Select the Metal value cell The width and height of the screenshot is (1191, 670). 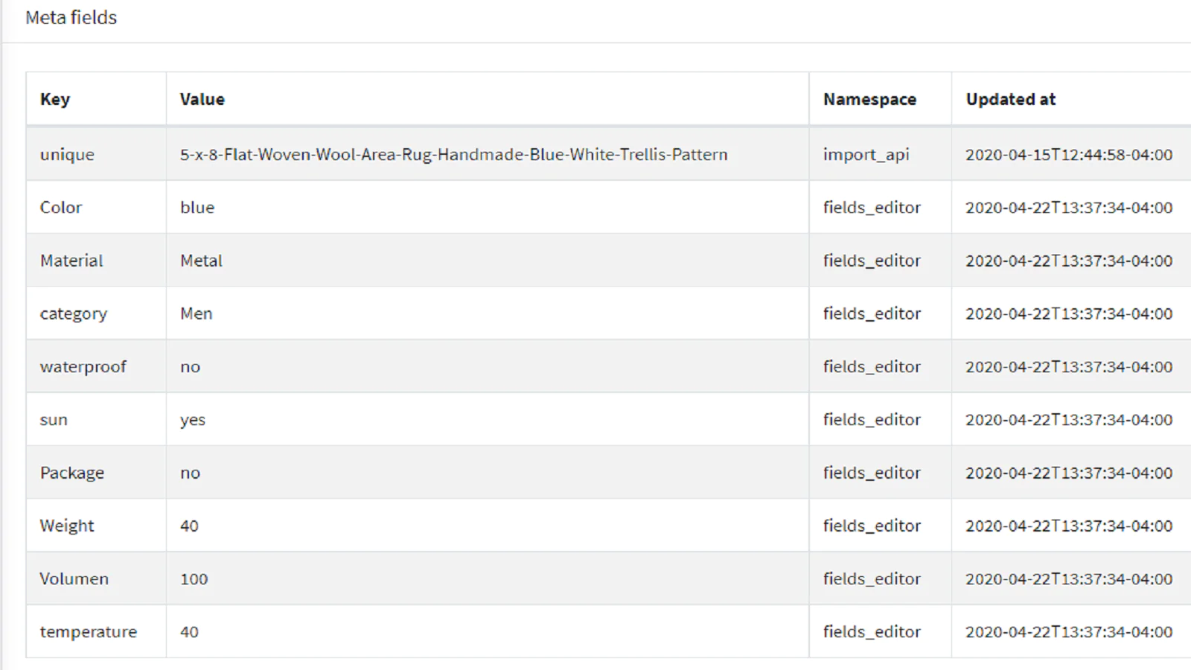click(201, 261)
